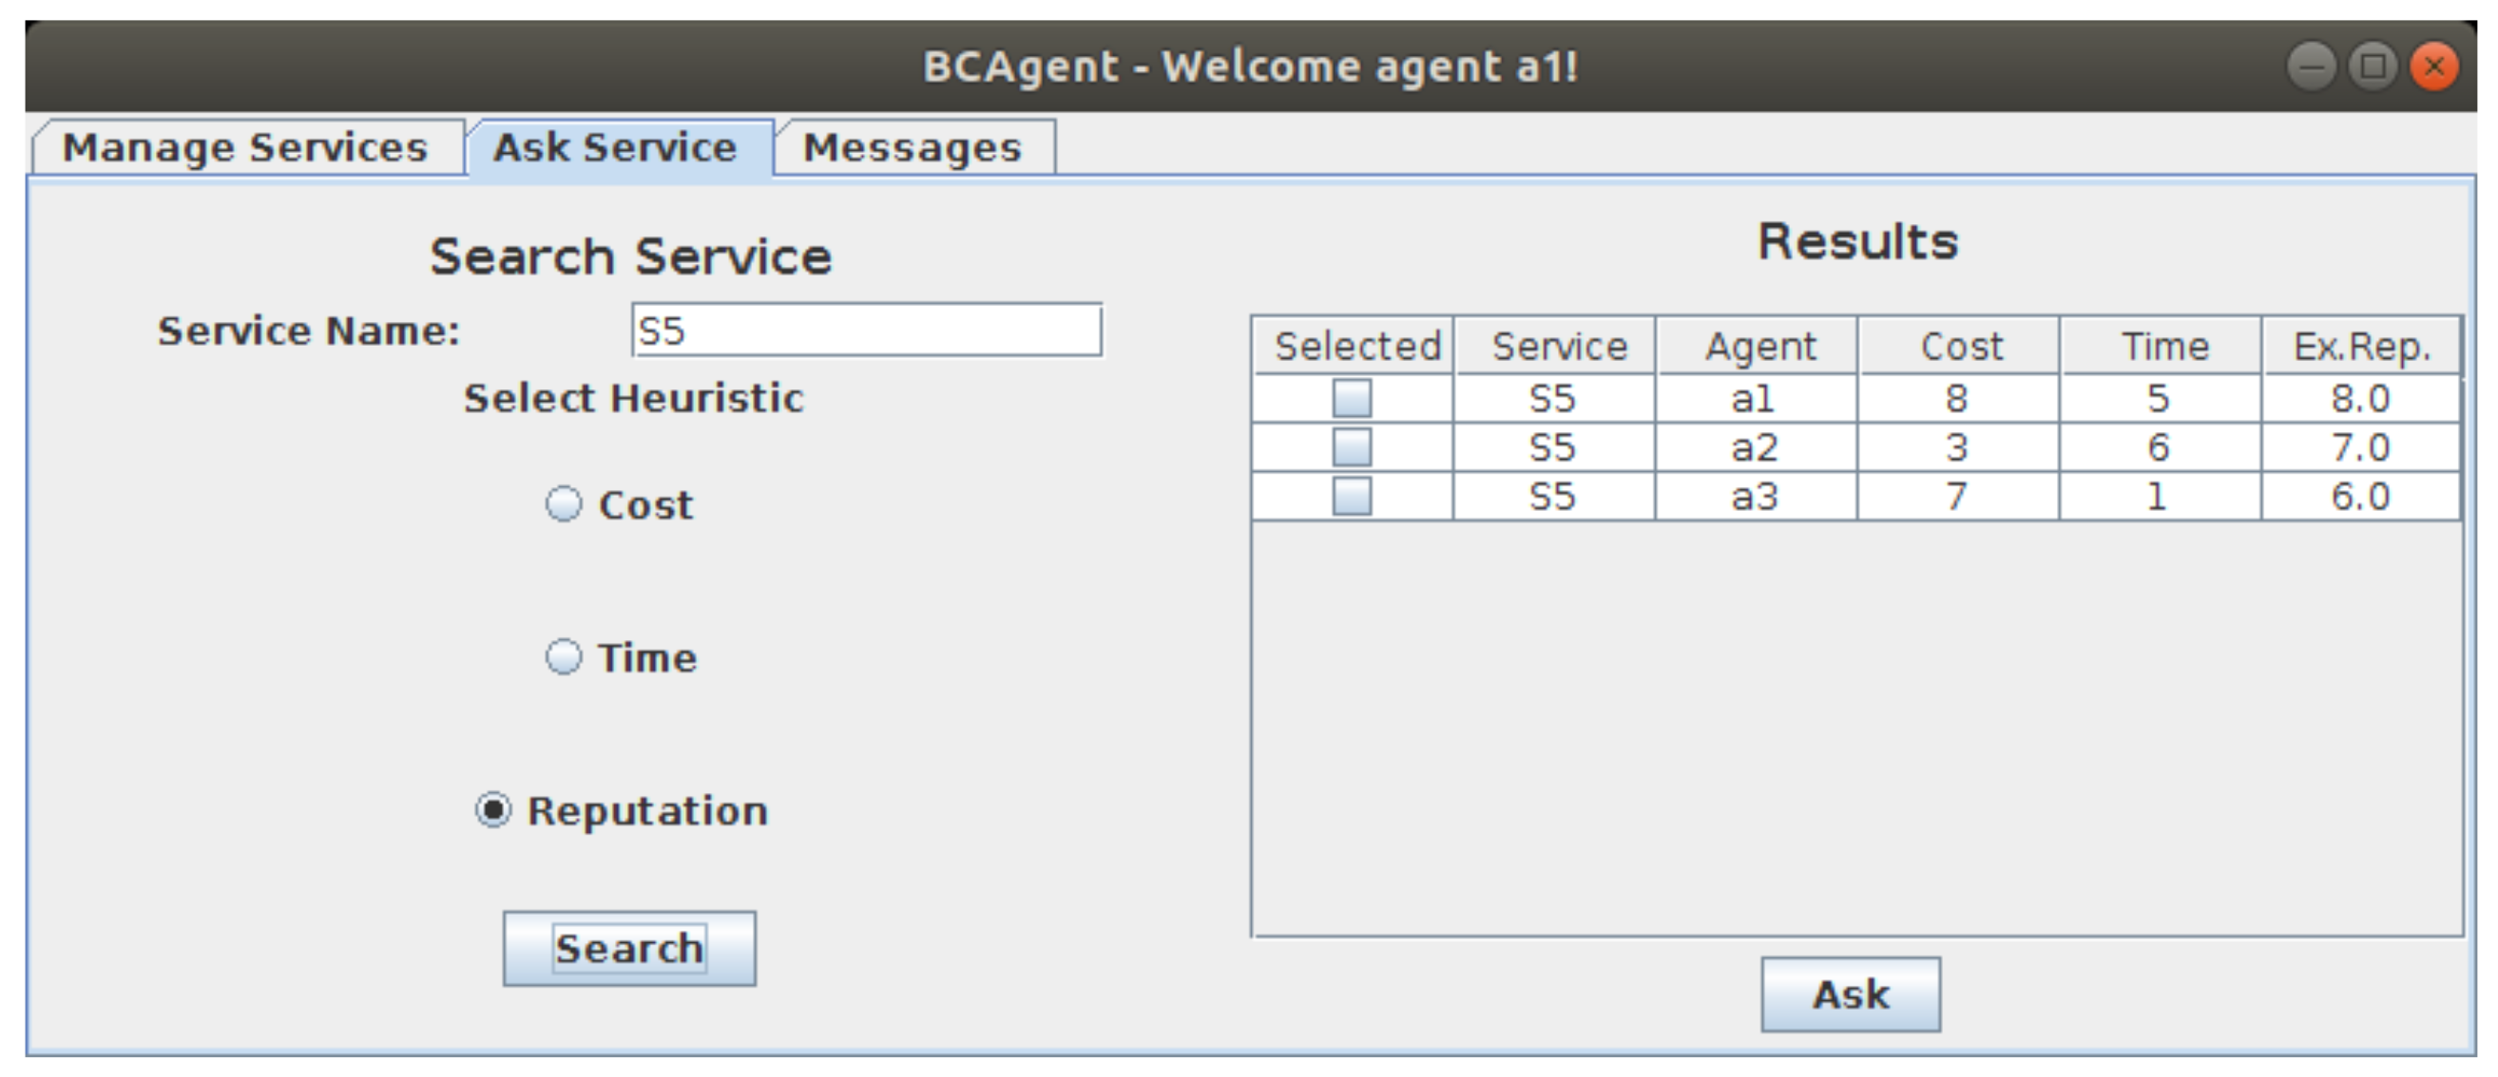Close the BCAgent window
This screenshot has height=1077, width=2498.
(2434, 66)
